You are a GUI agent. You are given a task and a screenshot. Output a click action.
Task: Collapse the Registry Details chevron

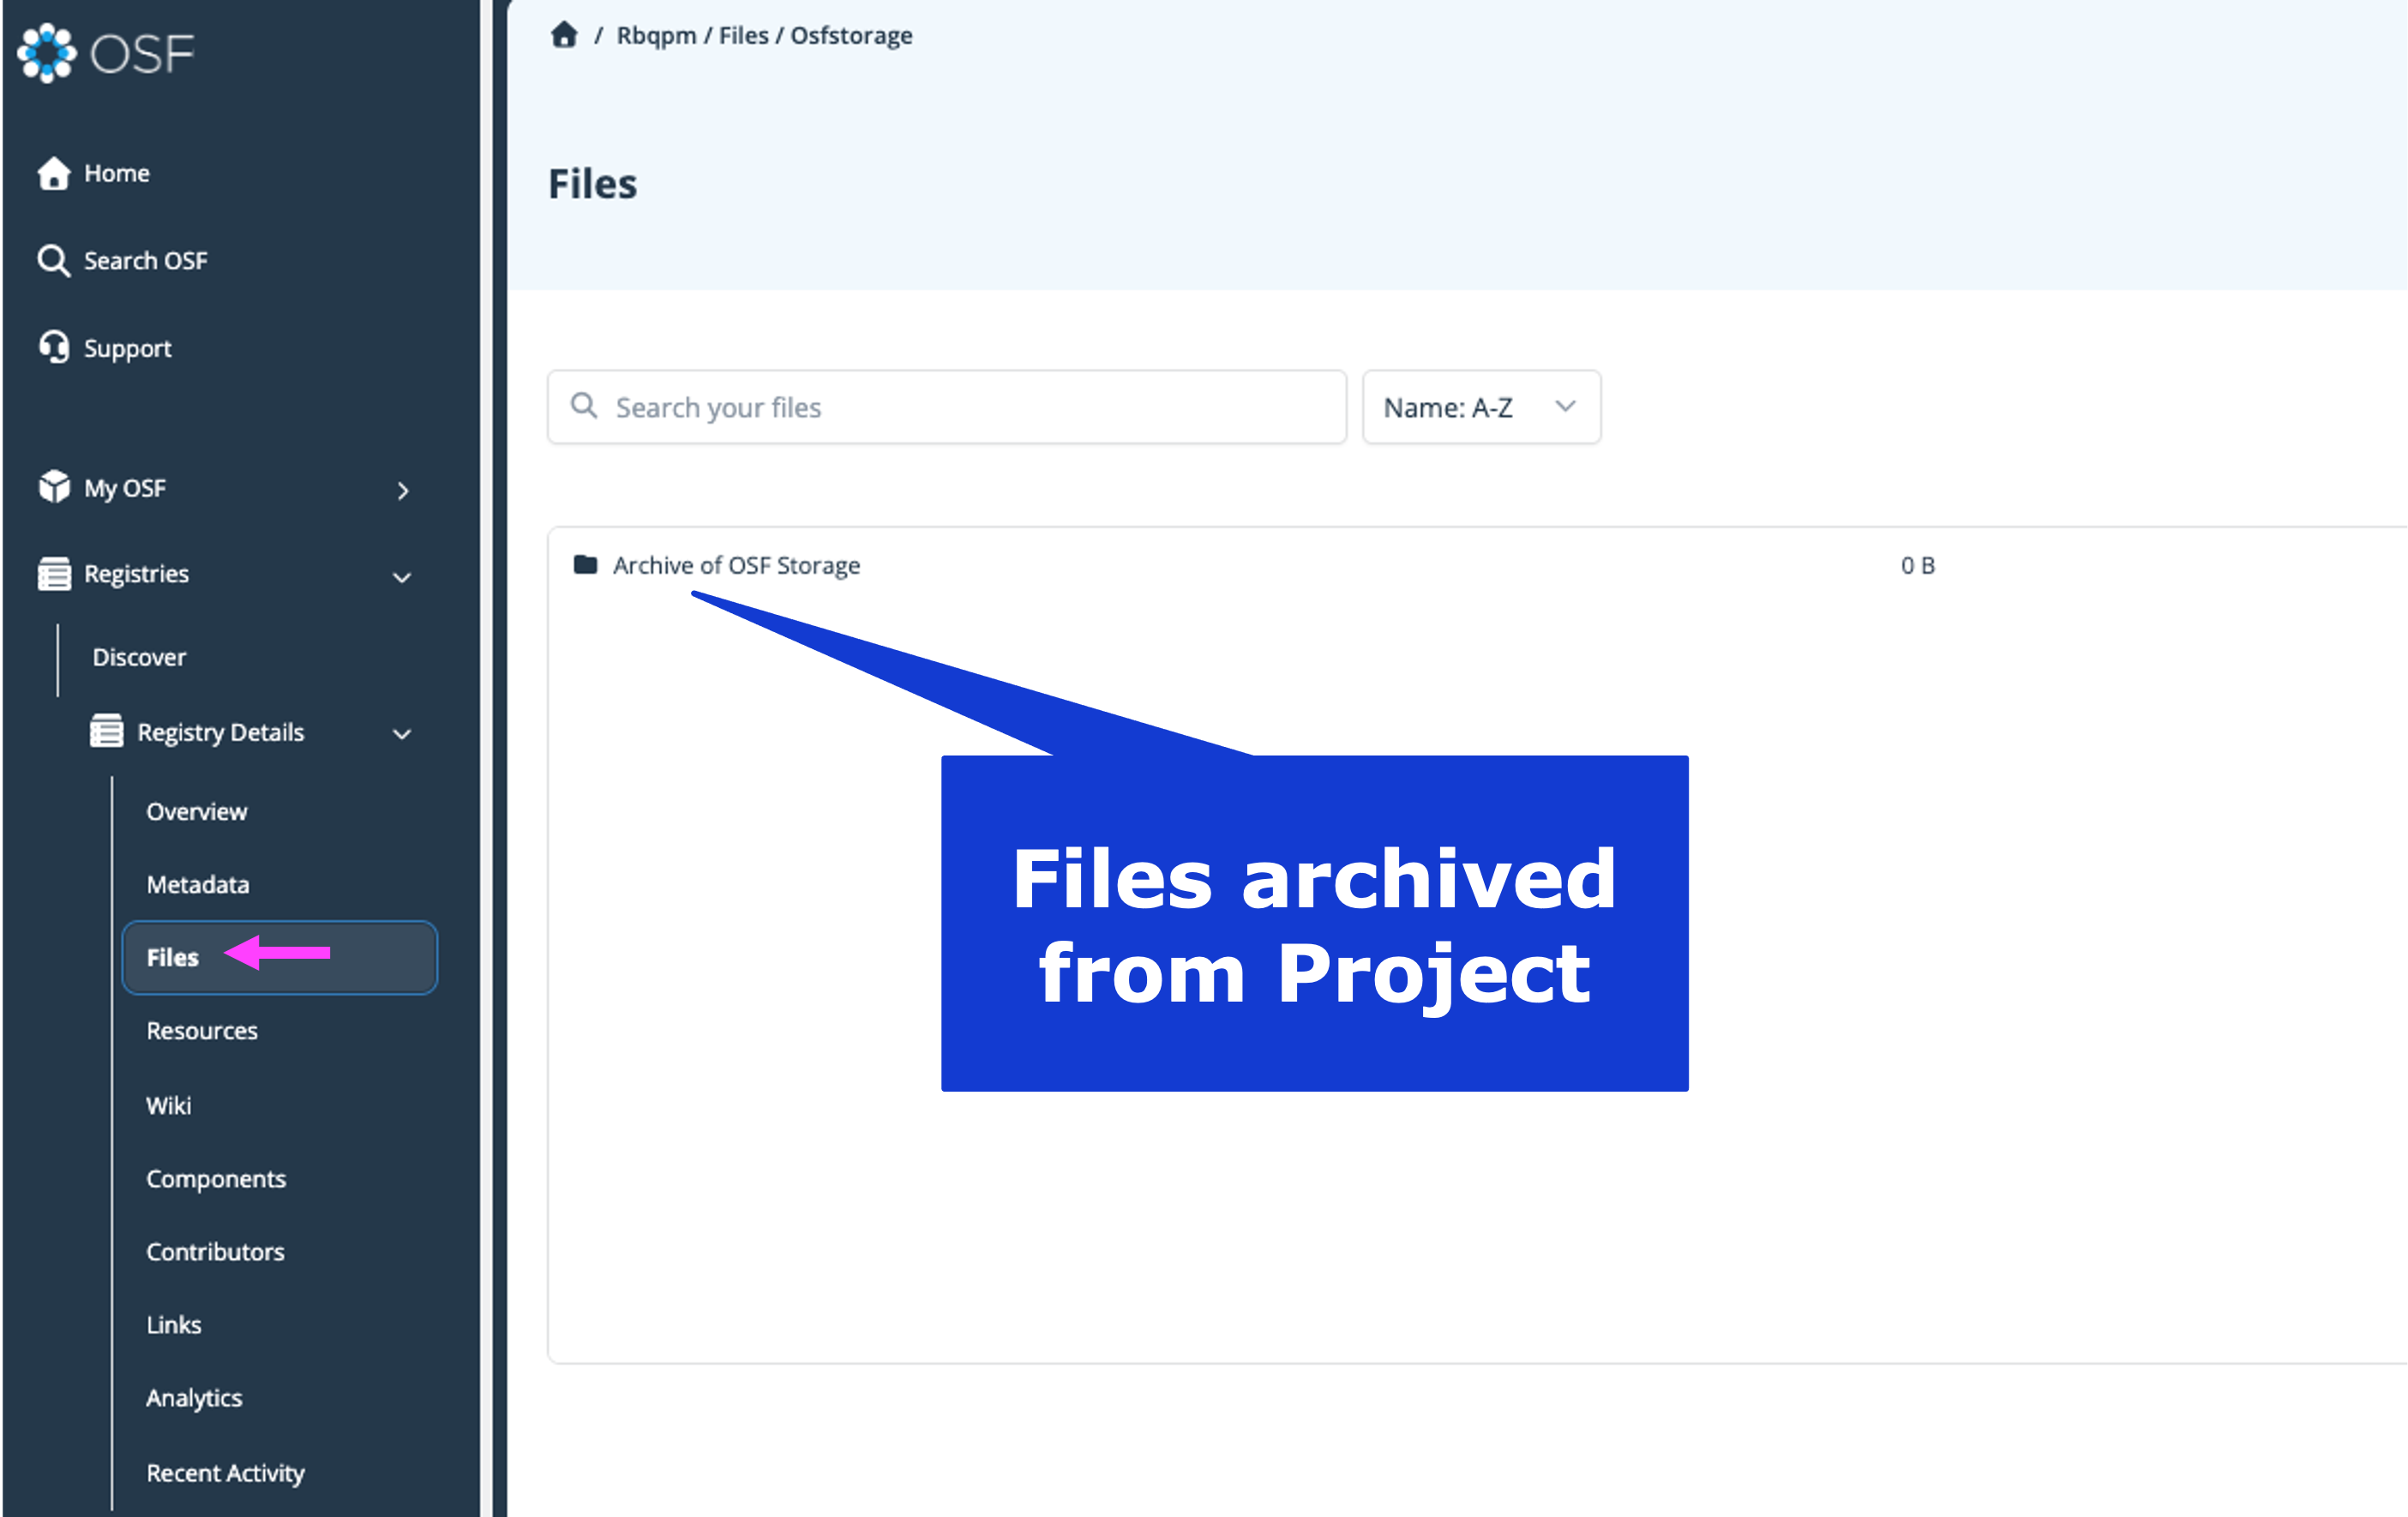(402, 734)
